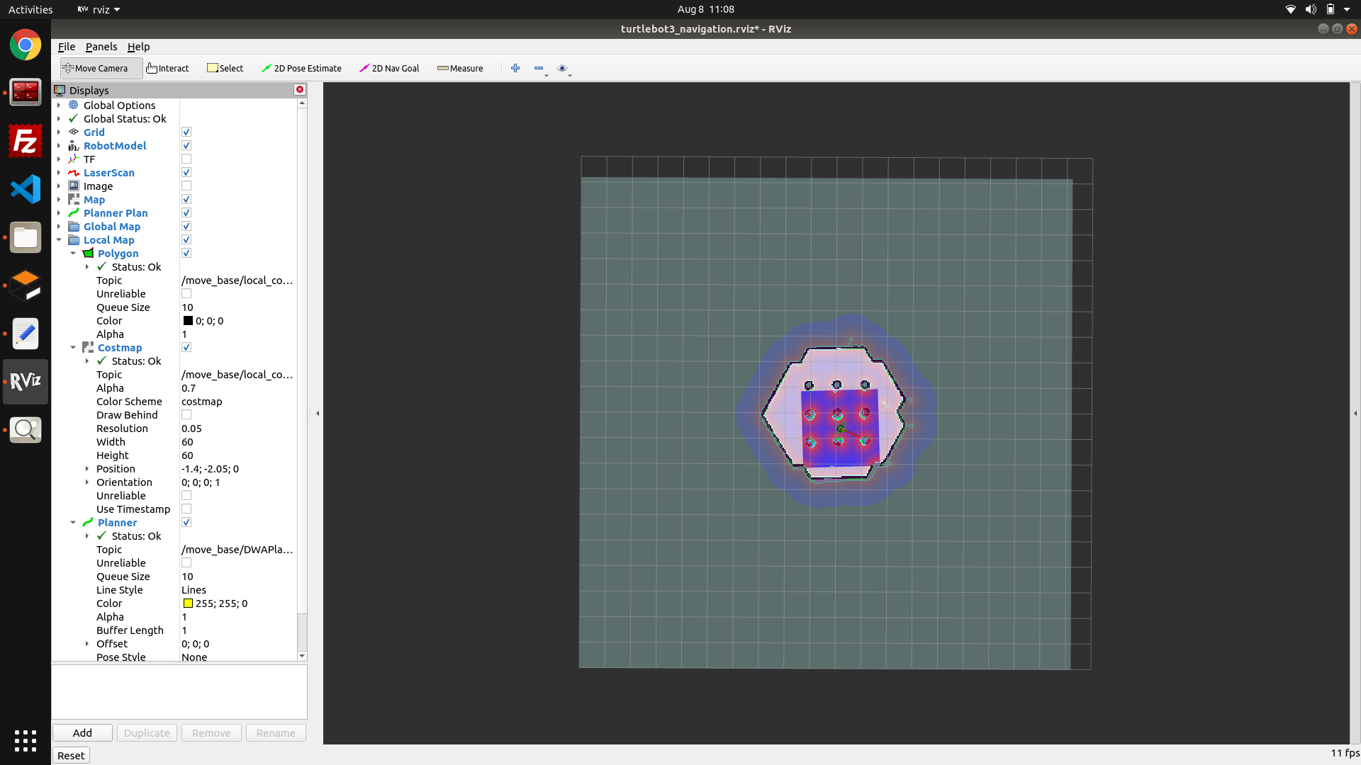Expand the Global Options row
The height and width of the screenshot is (765, 1361).
tap(59, 105)
